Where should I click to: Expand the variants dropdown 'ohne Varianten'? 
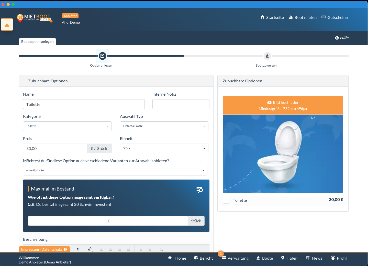click(x=115, y=171)
